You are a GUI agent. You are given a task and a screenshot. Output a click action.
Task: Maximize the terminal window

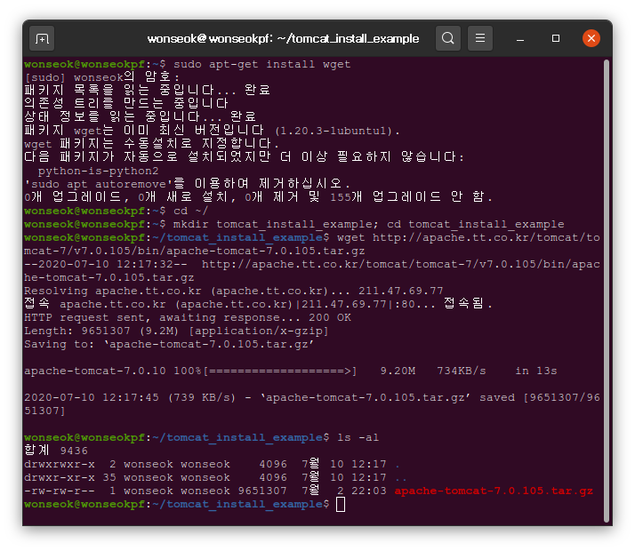pyautogui.click(x=556, y=38)
